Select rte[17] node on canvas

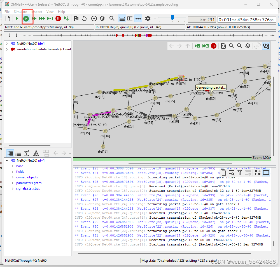(x=103, y=147)
